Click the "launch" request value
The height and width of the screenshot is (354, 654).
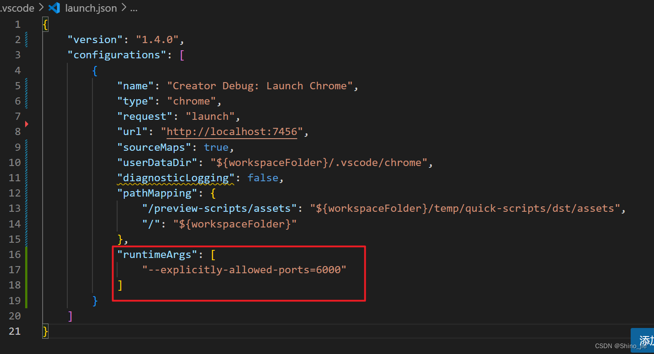[x=211, y=117]
